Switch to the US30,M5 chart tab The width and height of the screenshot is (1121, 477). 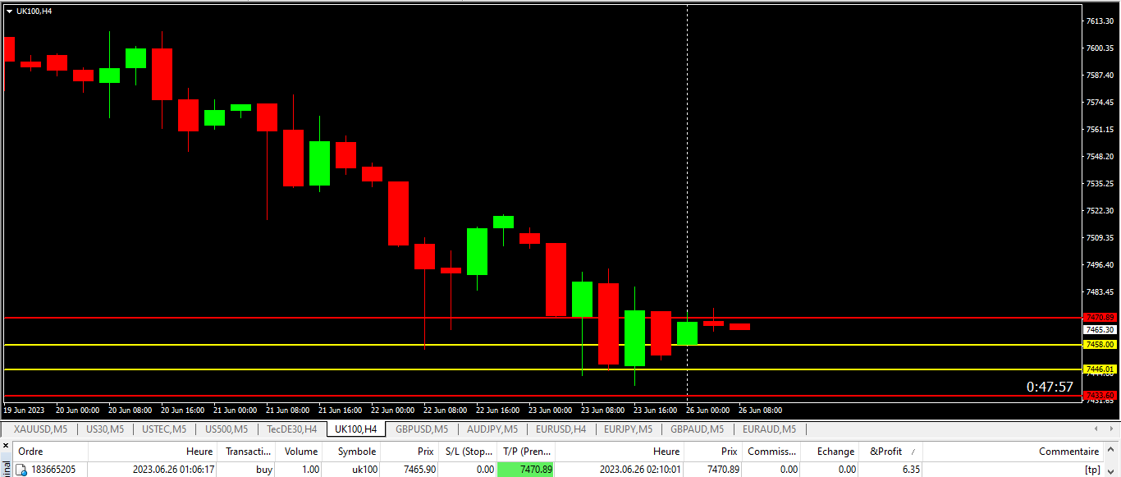point(105,429)
